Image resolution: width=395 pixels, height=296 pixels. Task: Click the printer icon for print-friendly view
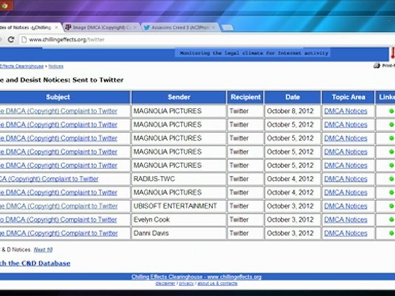(x=377, y=65)
